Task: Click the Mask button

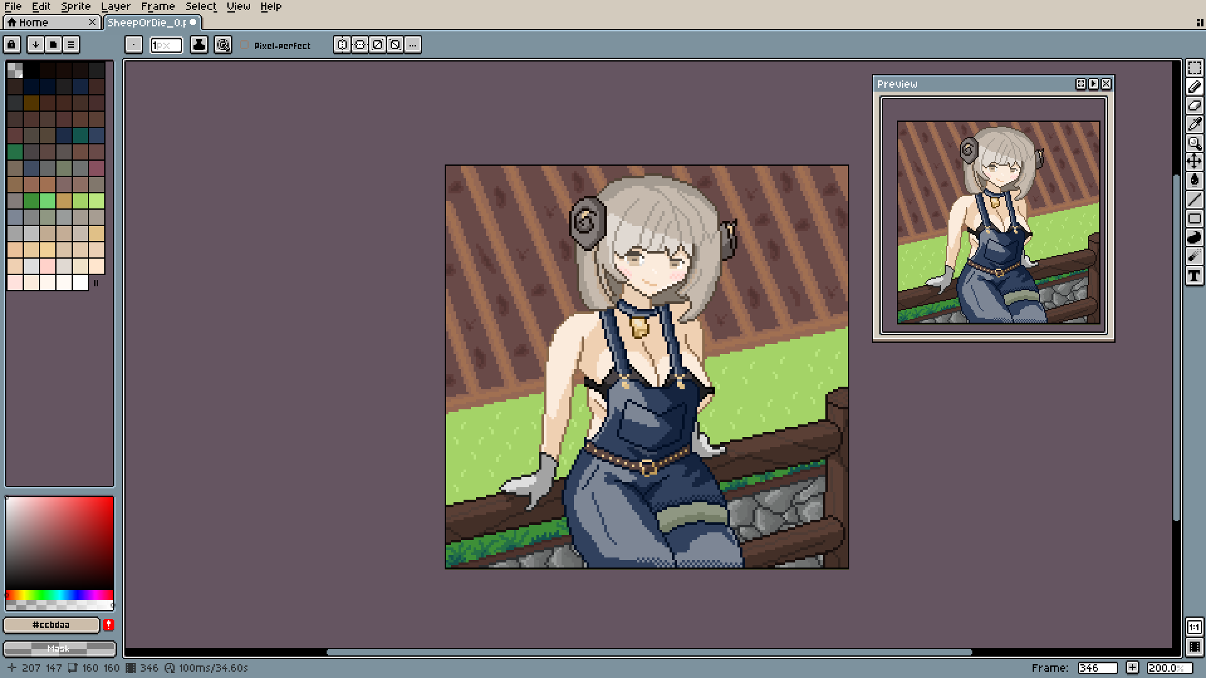Action: (x=59, y=648)
